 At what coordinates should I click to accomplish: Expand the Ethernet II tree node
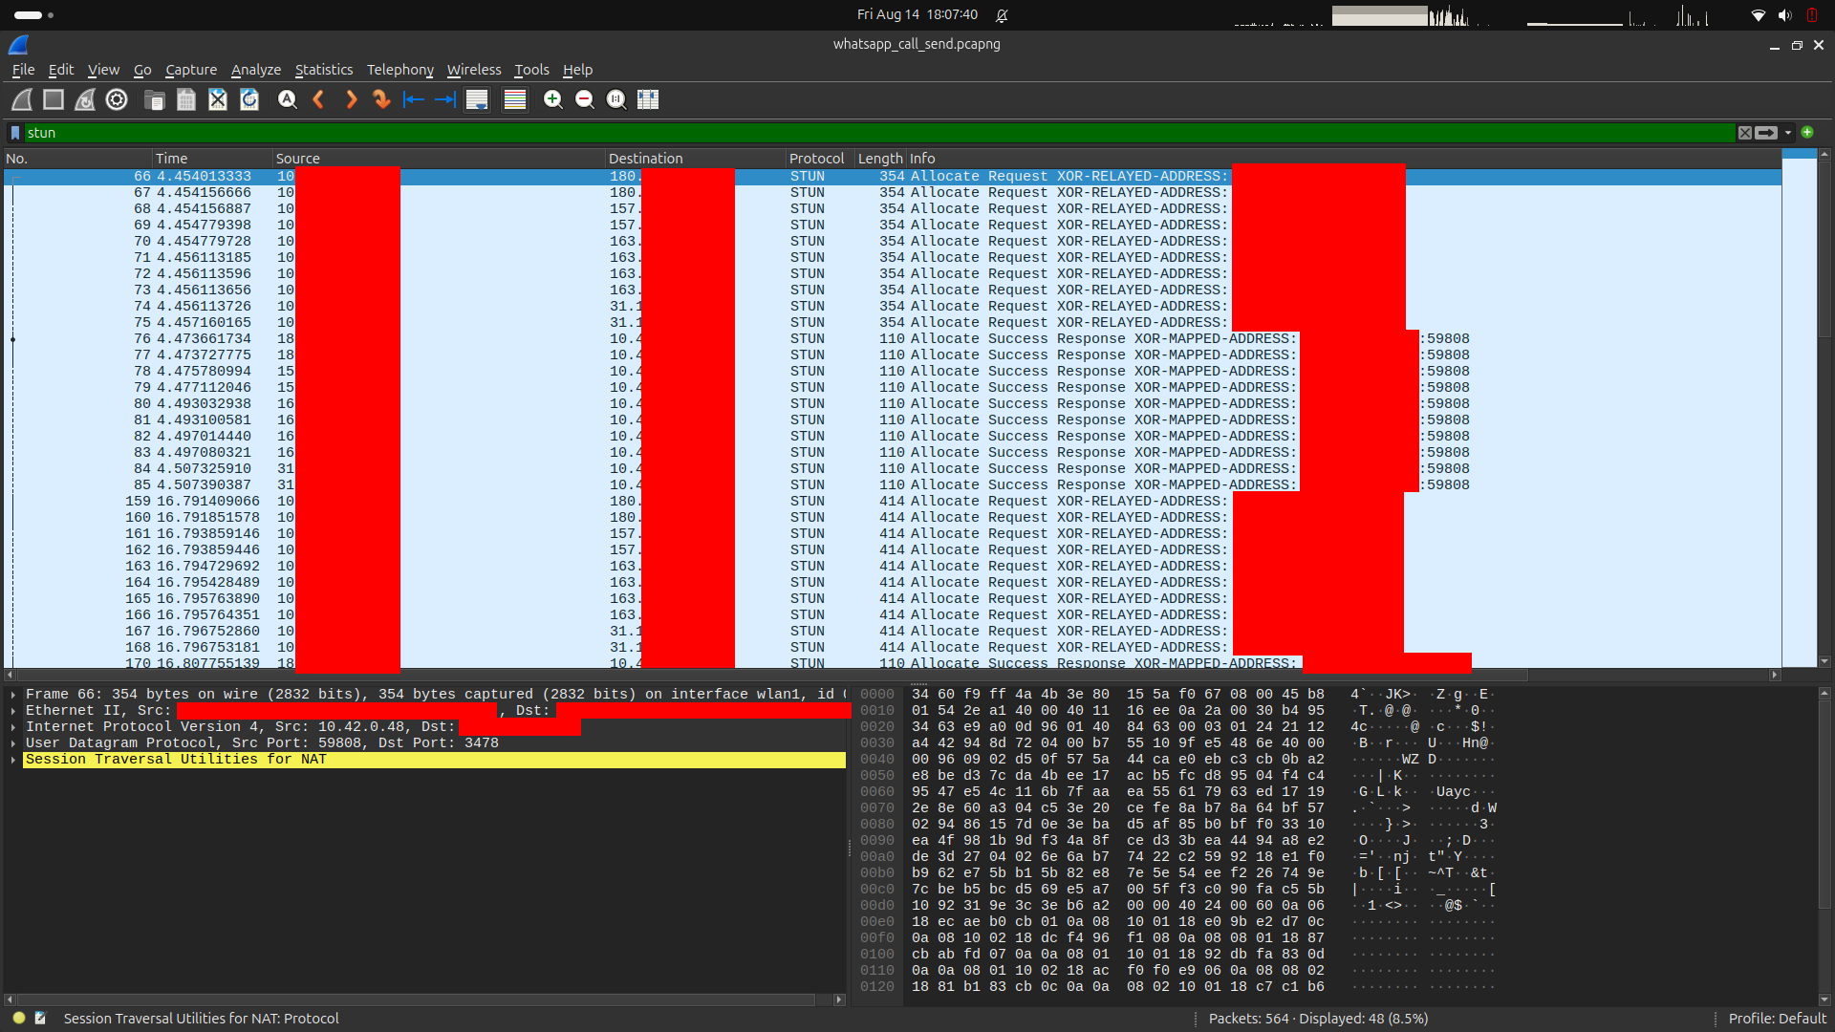(13, 711)
